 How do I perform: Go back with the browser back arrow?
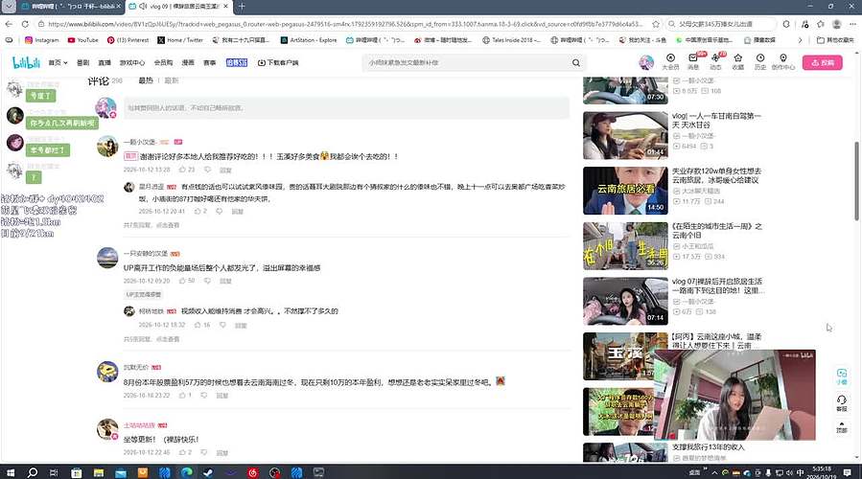[9, 24]
